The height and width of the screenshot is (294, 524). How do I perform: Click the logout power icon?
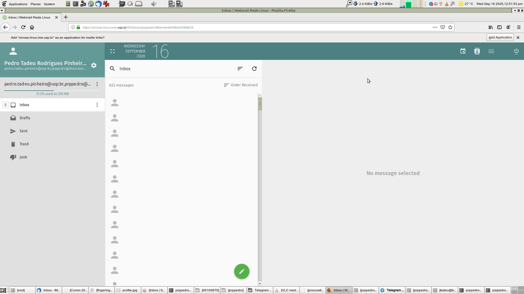(x=516, y=51)
